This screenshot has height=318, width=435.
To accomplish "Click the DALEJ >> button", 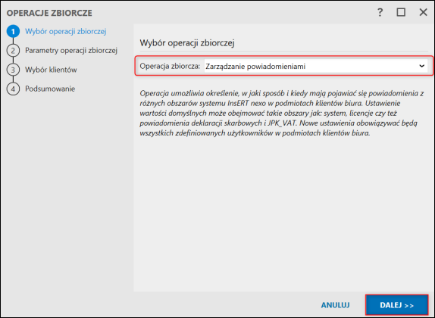I will click(x=396, y=305).
